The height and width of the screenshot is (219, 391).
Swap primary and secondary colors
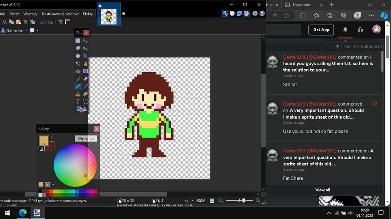(x=53, y=138)
